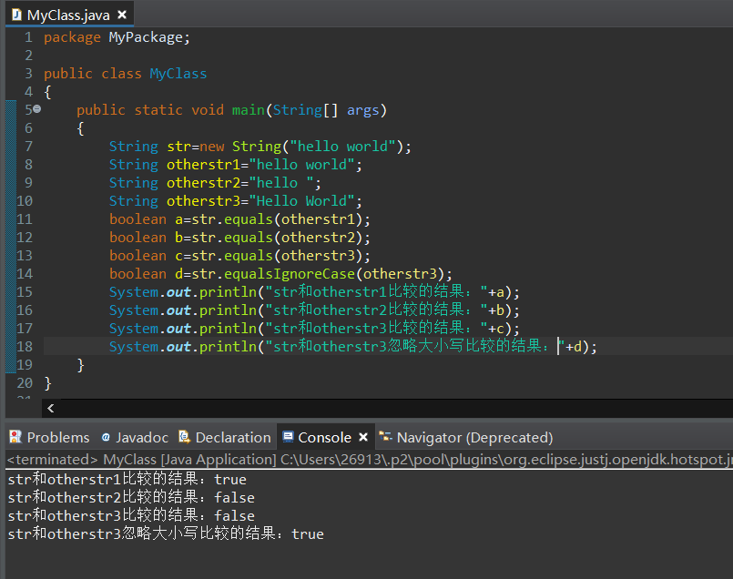The width and height of the screenshot is (733, 579).
Task: Click String[] parameter type on line 5
Action: tap(305, 110)
